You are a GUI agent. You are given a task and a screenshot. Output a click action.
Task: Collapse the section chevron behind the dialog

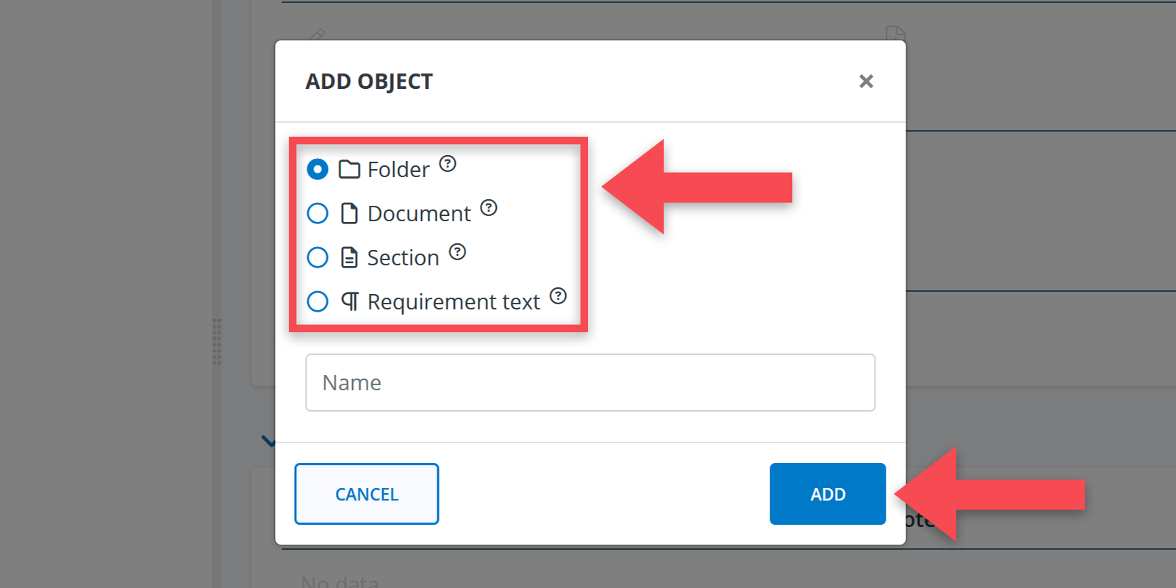[x=268, y=442]
